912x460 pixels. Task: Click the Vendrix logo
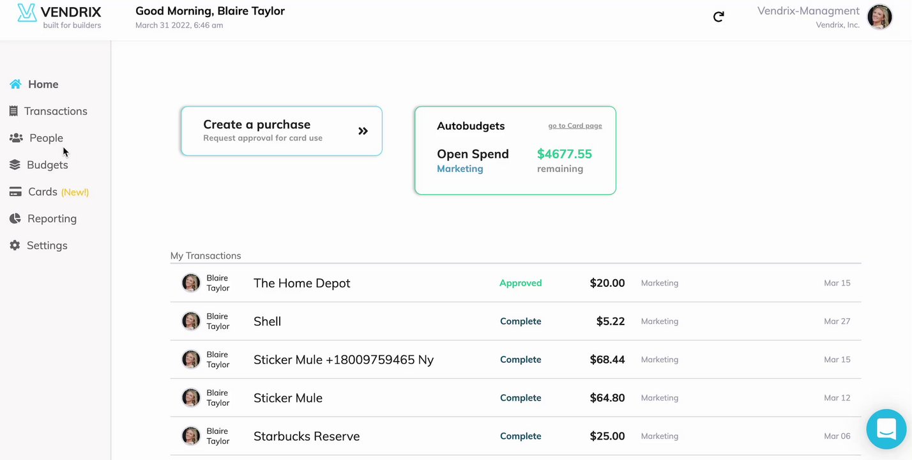pyautogui.click(x=59, y=16)
